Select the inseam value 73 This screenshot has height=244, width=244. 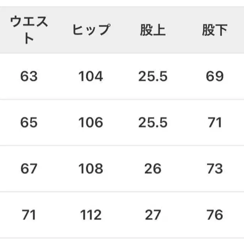tap(214, 169)
